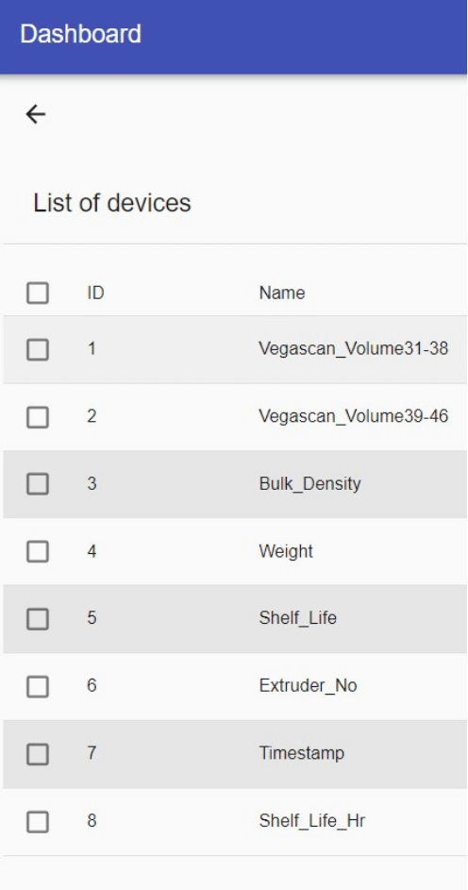Click the List of devices heading
This screenshot has width=468, height=890.
point(112,203)
